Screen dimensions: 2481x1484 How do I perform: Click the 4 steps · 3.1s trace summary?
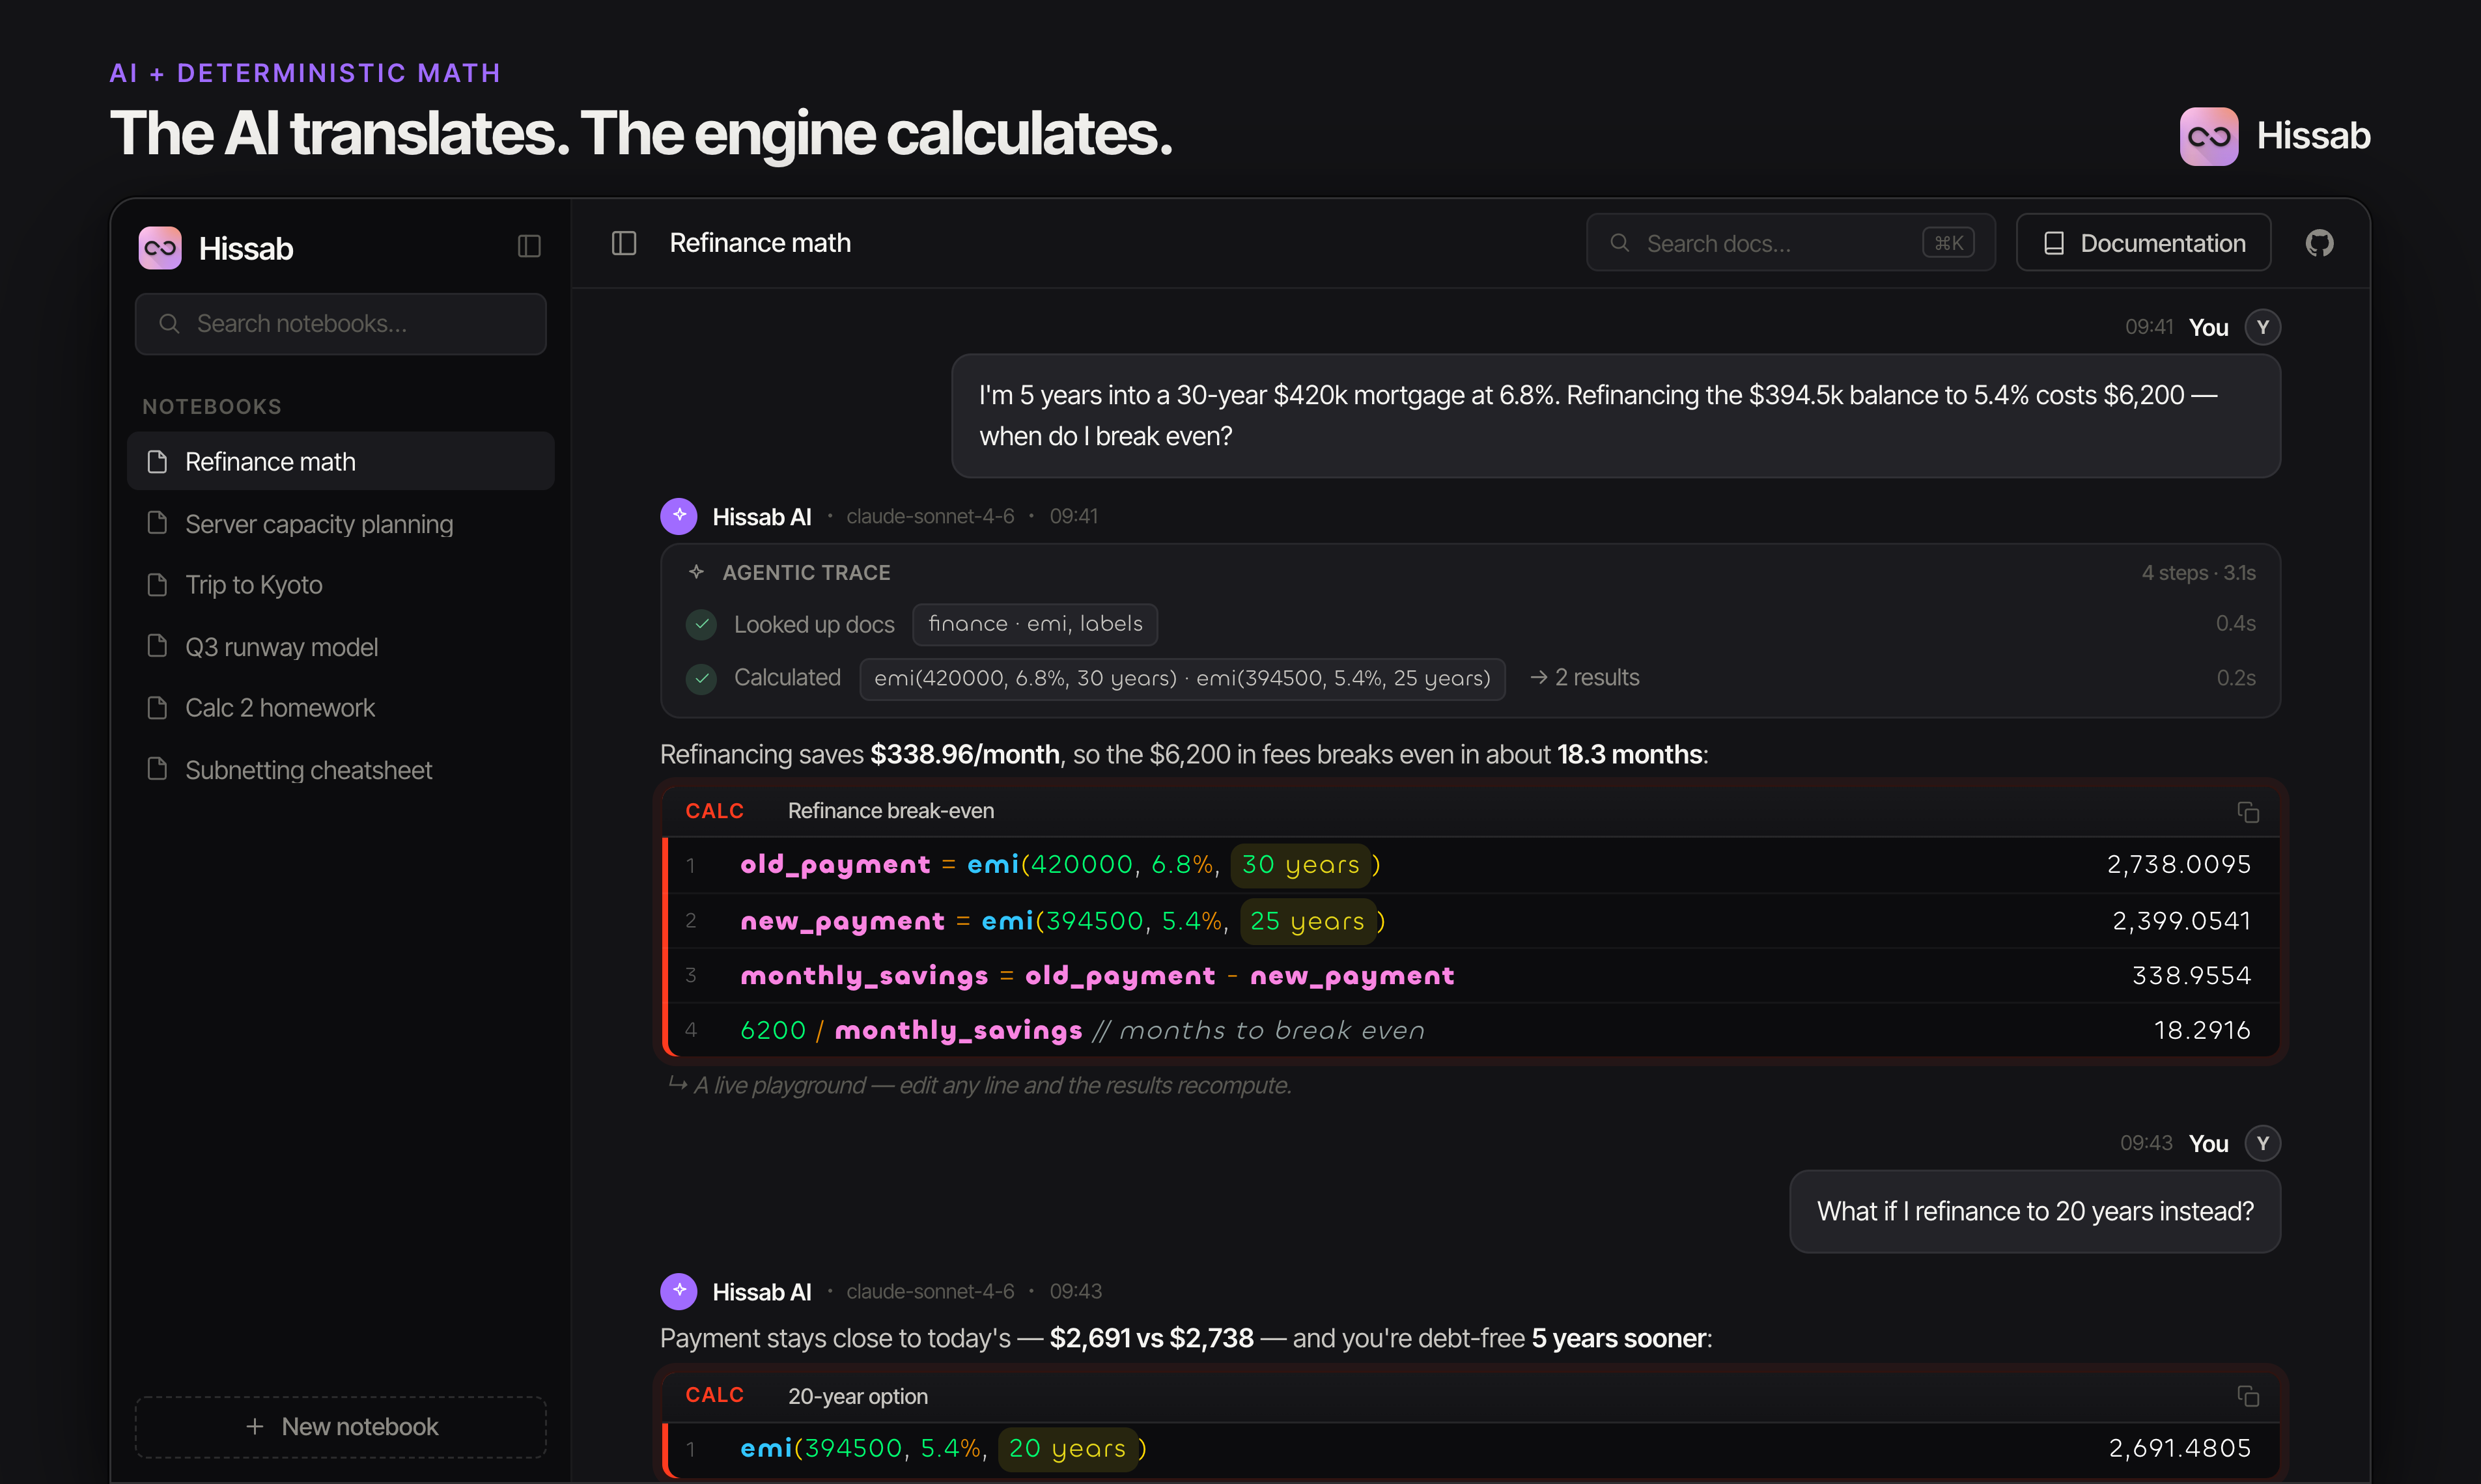[x=2198, y=573]
